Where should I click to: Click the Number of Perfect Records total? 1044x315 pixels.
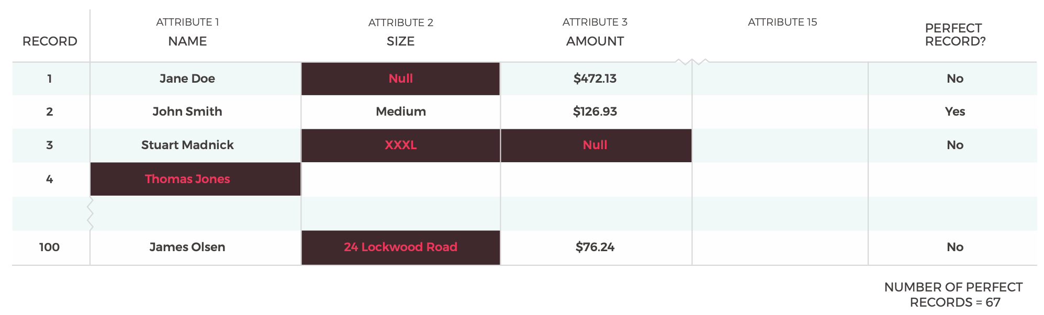point(953,295)
